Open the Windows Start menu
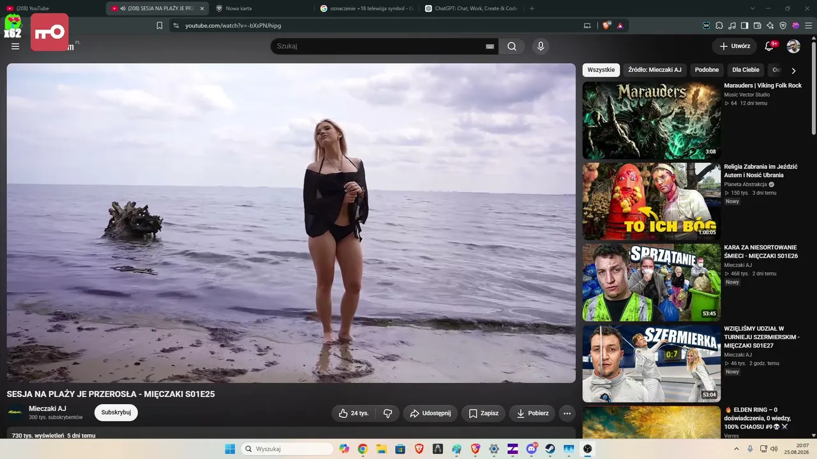The width and height of the screenshot is (817, 459). pyautogui.click(x=230, y=449)
